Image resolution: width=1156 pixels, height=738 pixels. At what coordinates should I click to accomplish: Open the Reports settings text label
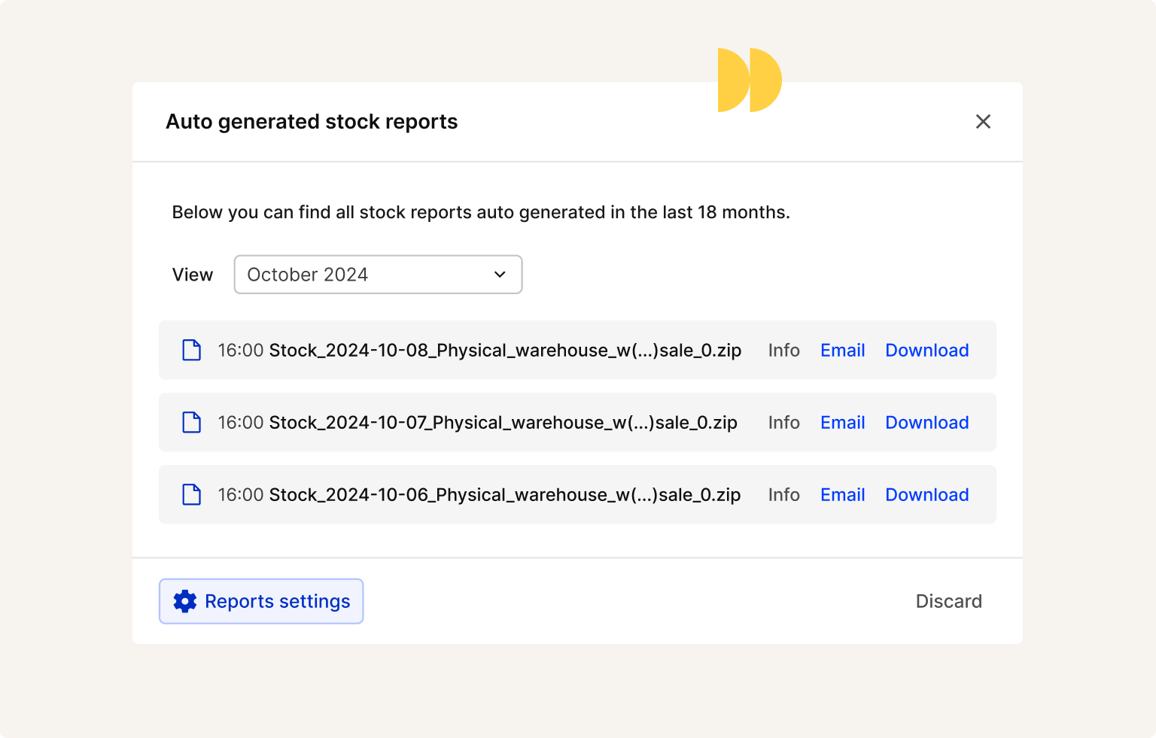click(277, 601)
